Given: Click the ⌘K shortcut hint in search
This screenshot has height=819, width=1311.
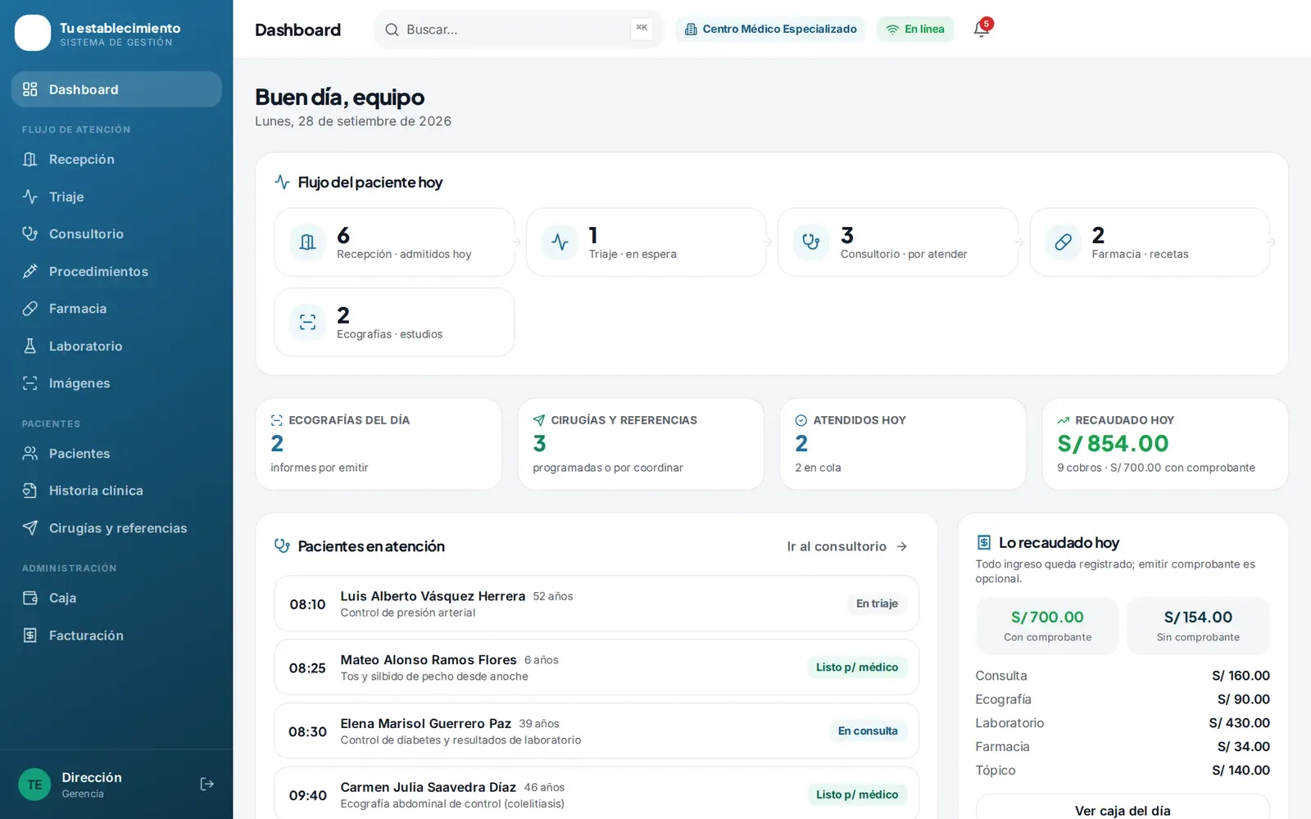Looking at the screenshot, I should pos(642,29).
